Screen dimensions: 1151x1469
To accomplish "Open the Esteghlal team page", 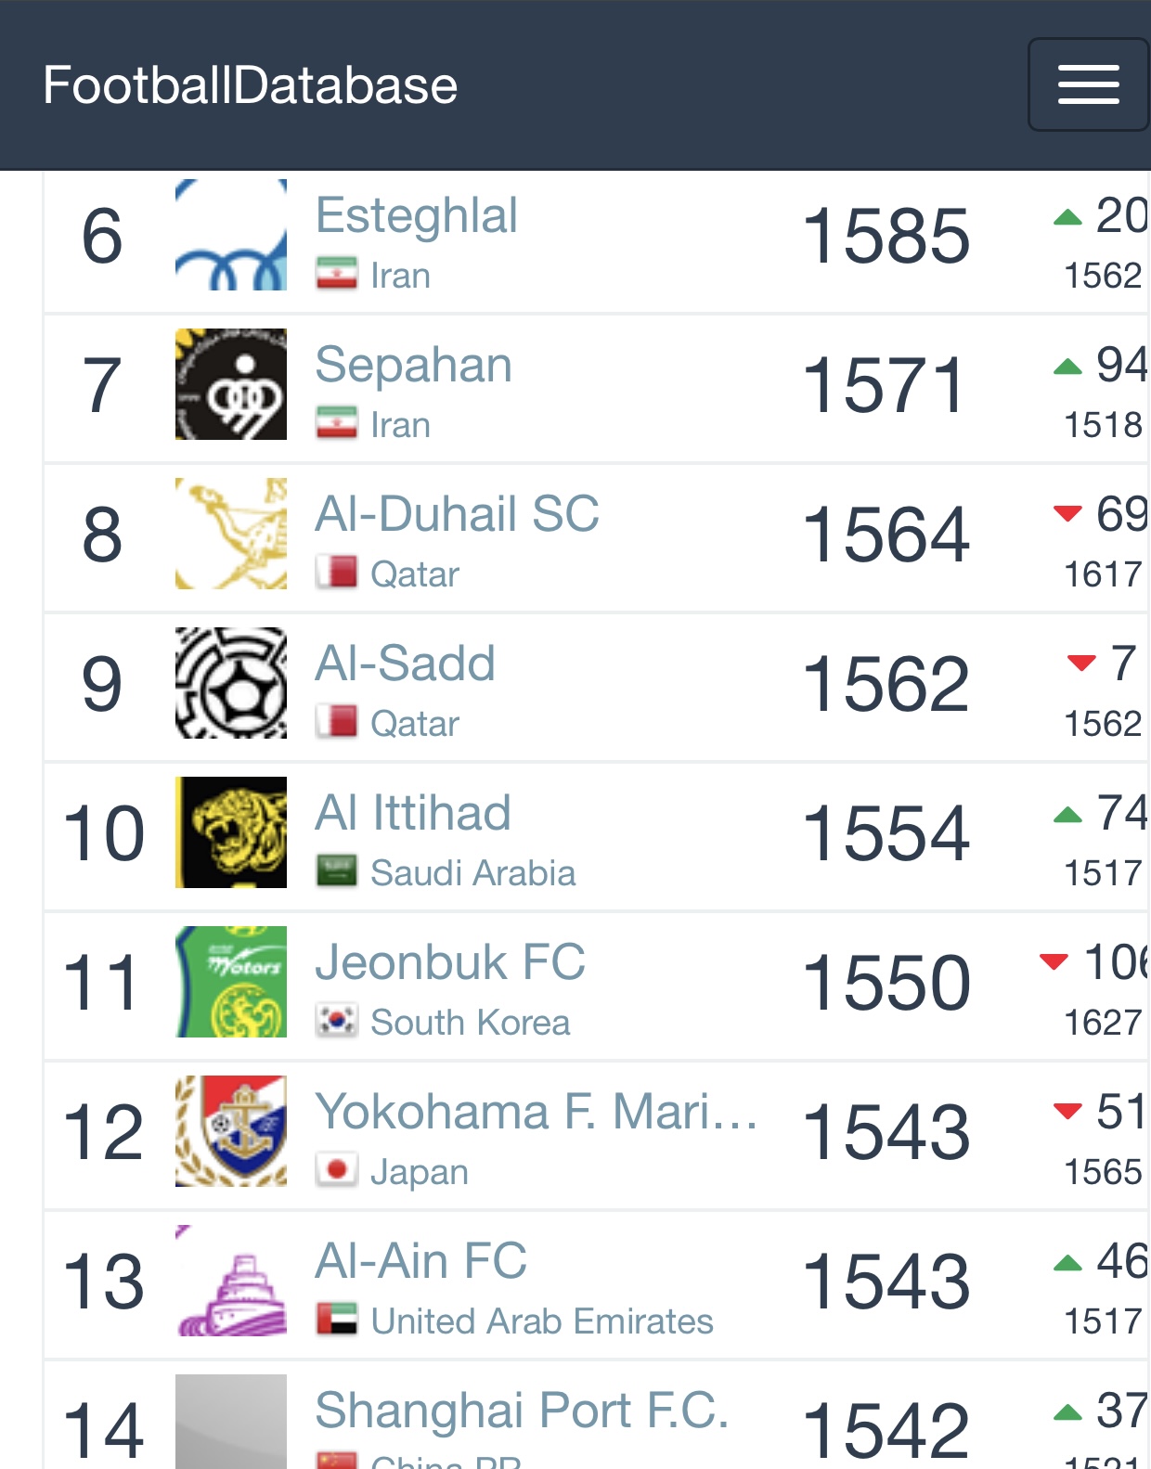I will click(x=416, y=215).
